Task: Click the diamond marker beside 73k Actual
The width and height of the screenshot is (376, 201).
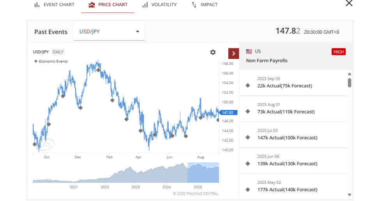Action: pos(248,111)
